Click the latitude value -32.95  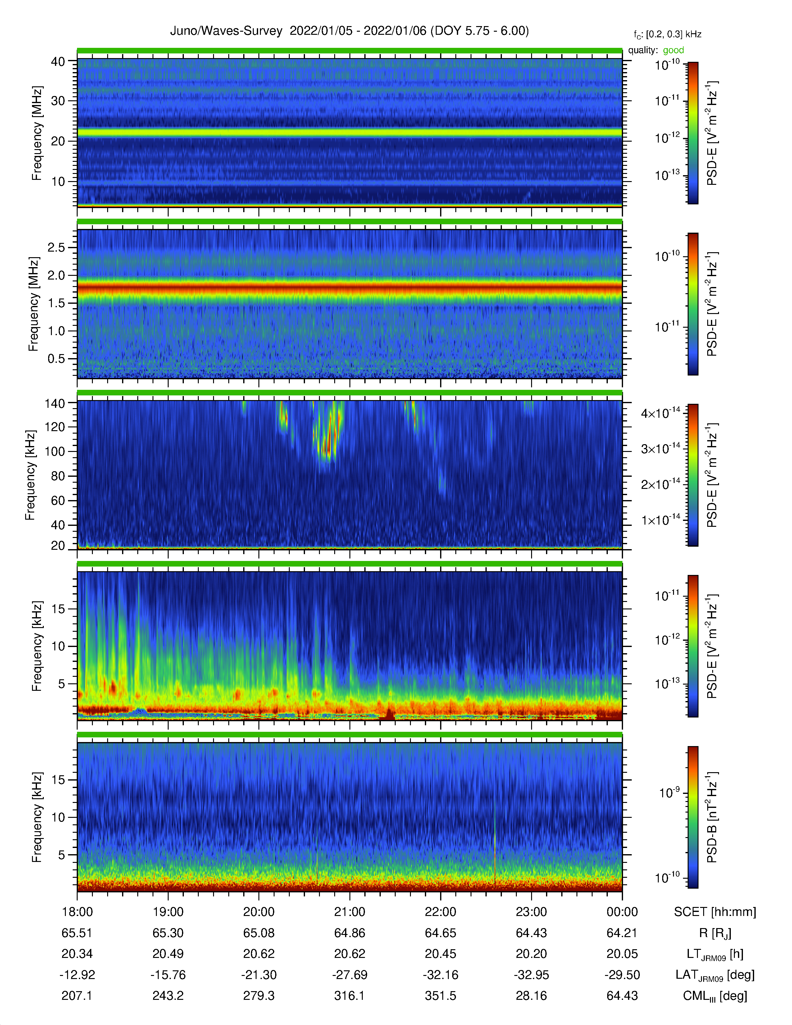(x=531, y=975)
